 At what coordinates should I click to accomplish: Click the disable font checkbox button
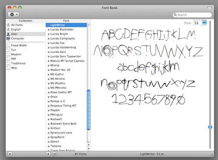point(54,154)
